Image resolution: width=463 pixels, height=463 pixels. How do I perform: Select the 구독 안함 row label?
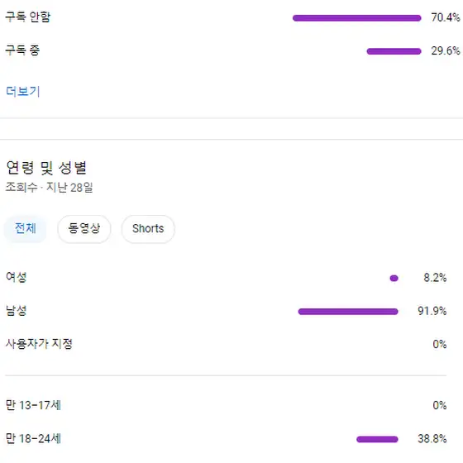point(28,17)
